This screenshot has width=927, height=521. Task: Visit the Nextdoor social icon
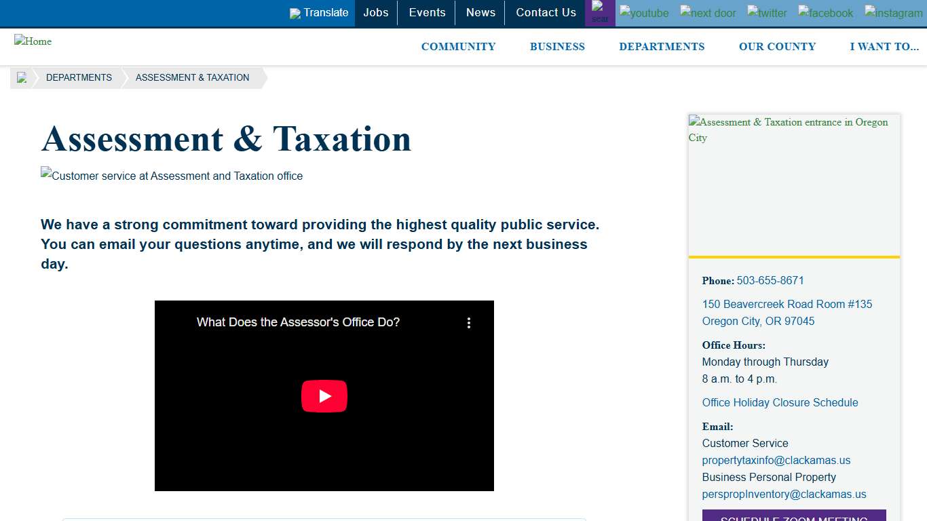tap(708, 12)
